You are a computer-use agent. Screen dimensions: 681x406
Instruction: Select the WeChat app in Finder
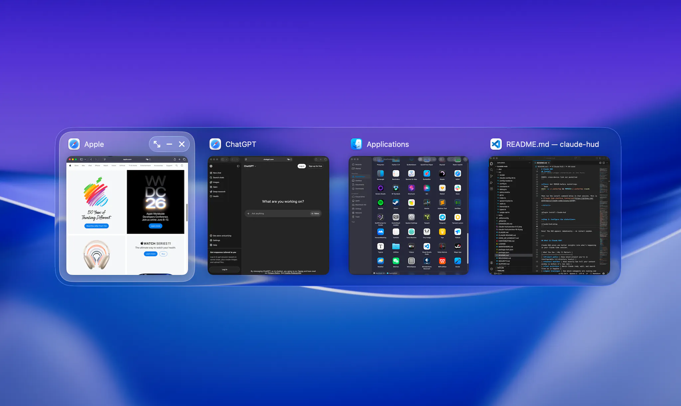pos(396,261)
